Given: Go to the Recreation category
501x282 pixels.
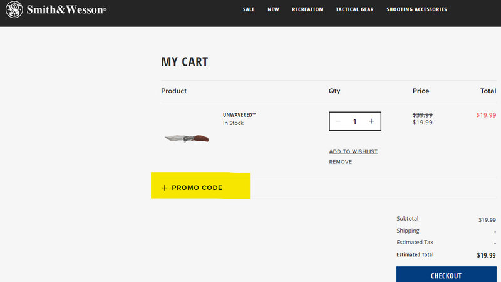Looking at the screenshot, I should pyautogui.click(x=307, y=10).
